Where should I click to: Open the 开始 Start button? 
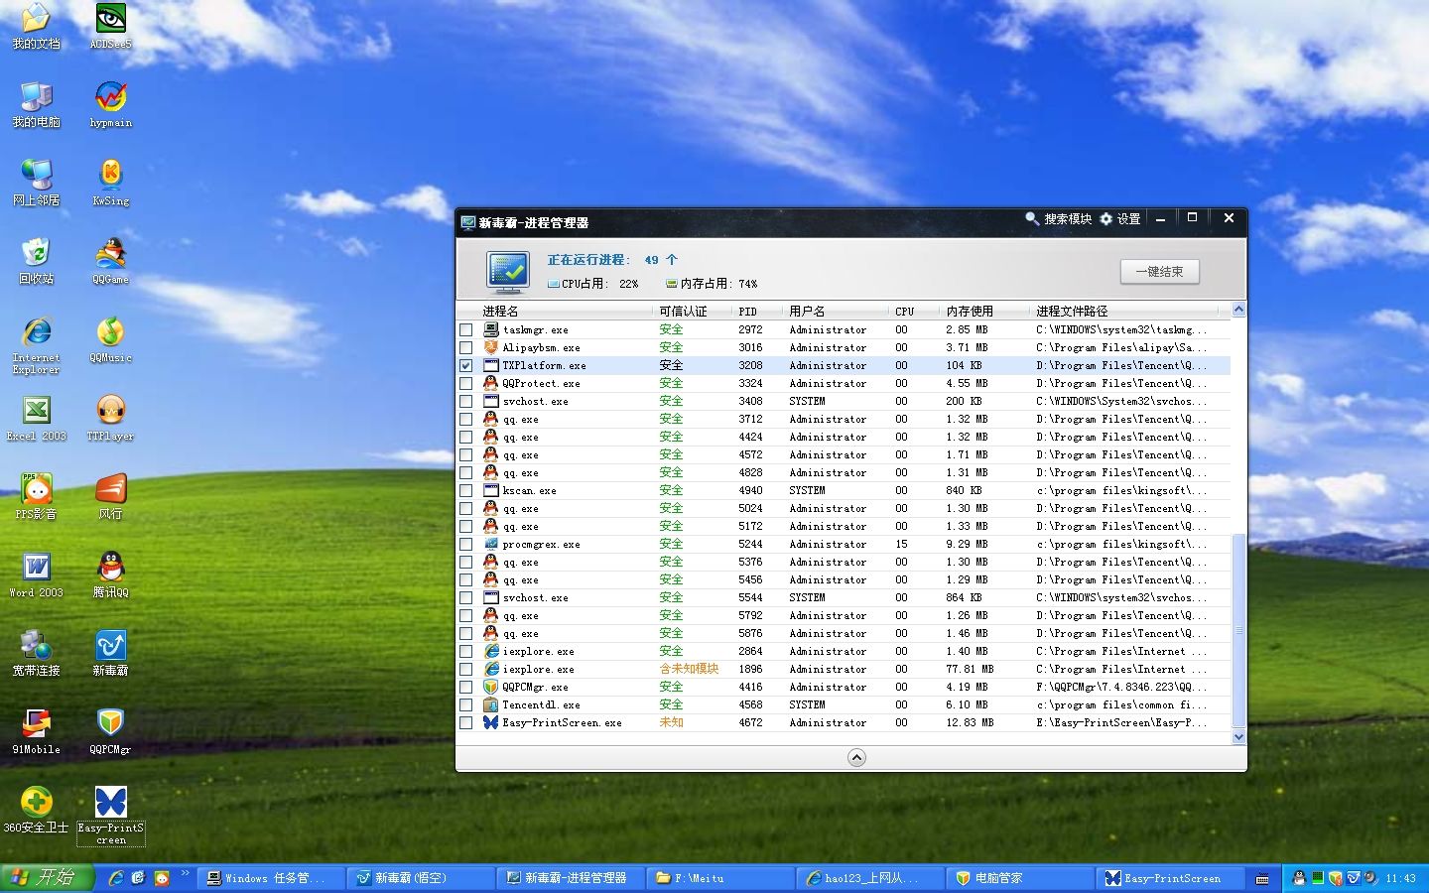click(x=47, y=877)
